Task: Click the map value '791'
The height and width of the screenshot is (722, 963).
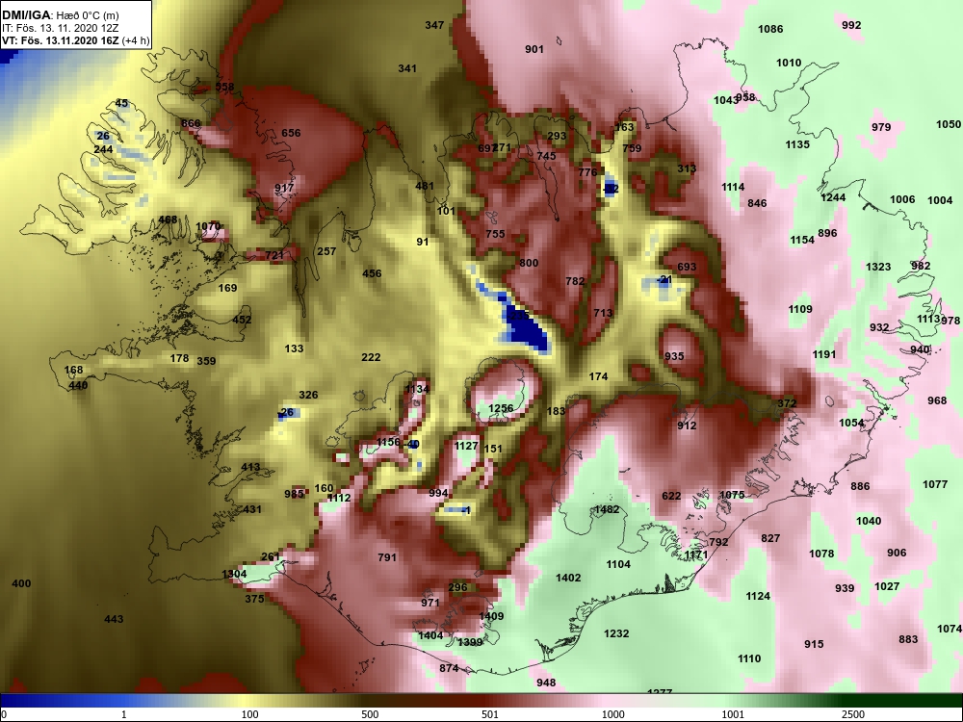Action: (x=387, y=557)
